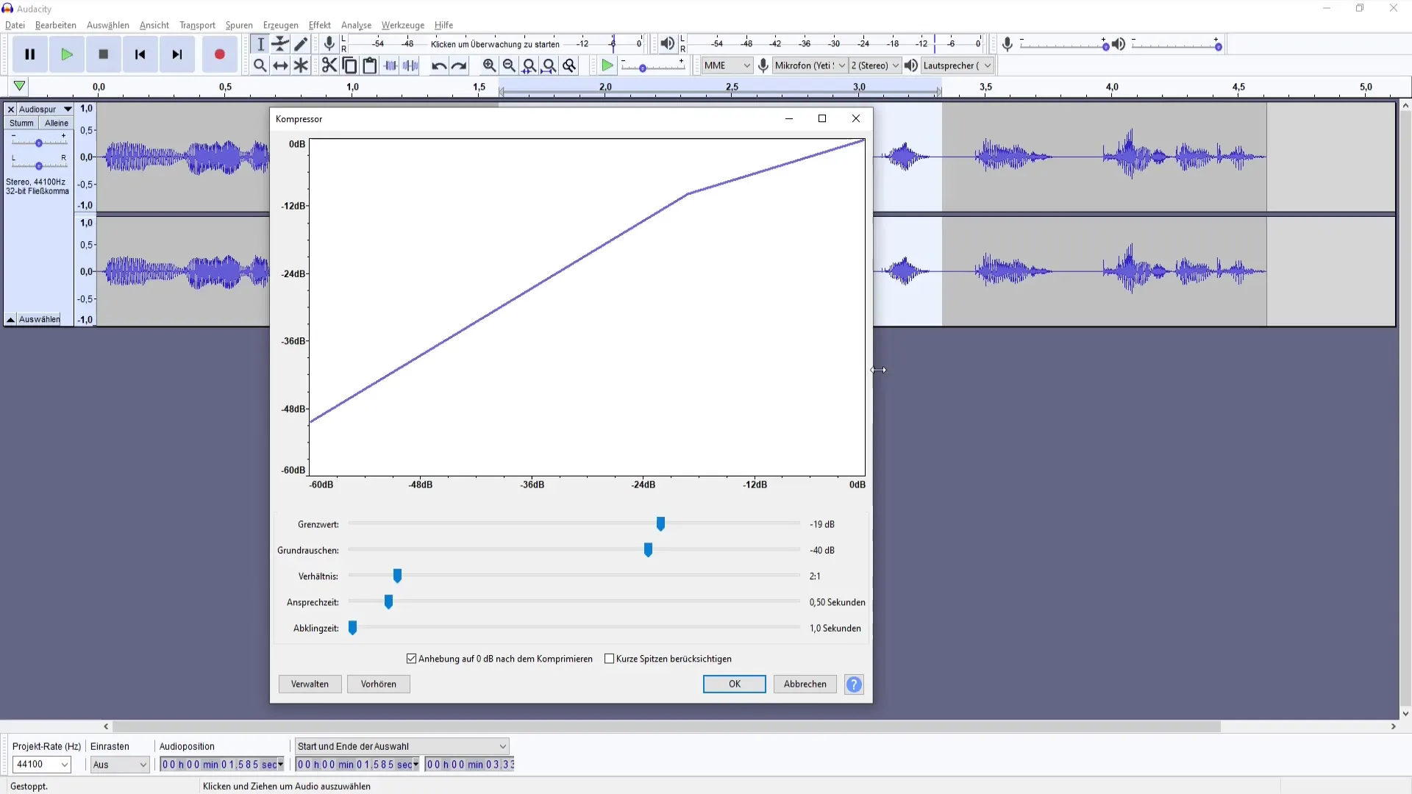Click the Copy icon
1412x794 pixels.
[350, 65]
